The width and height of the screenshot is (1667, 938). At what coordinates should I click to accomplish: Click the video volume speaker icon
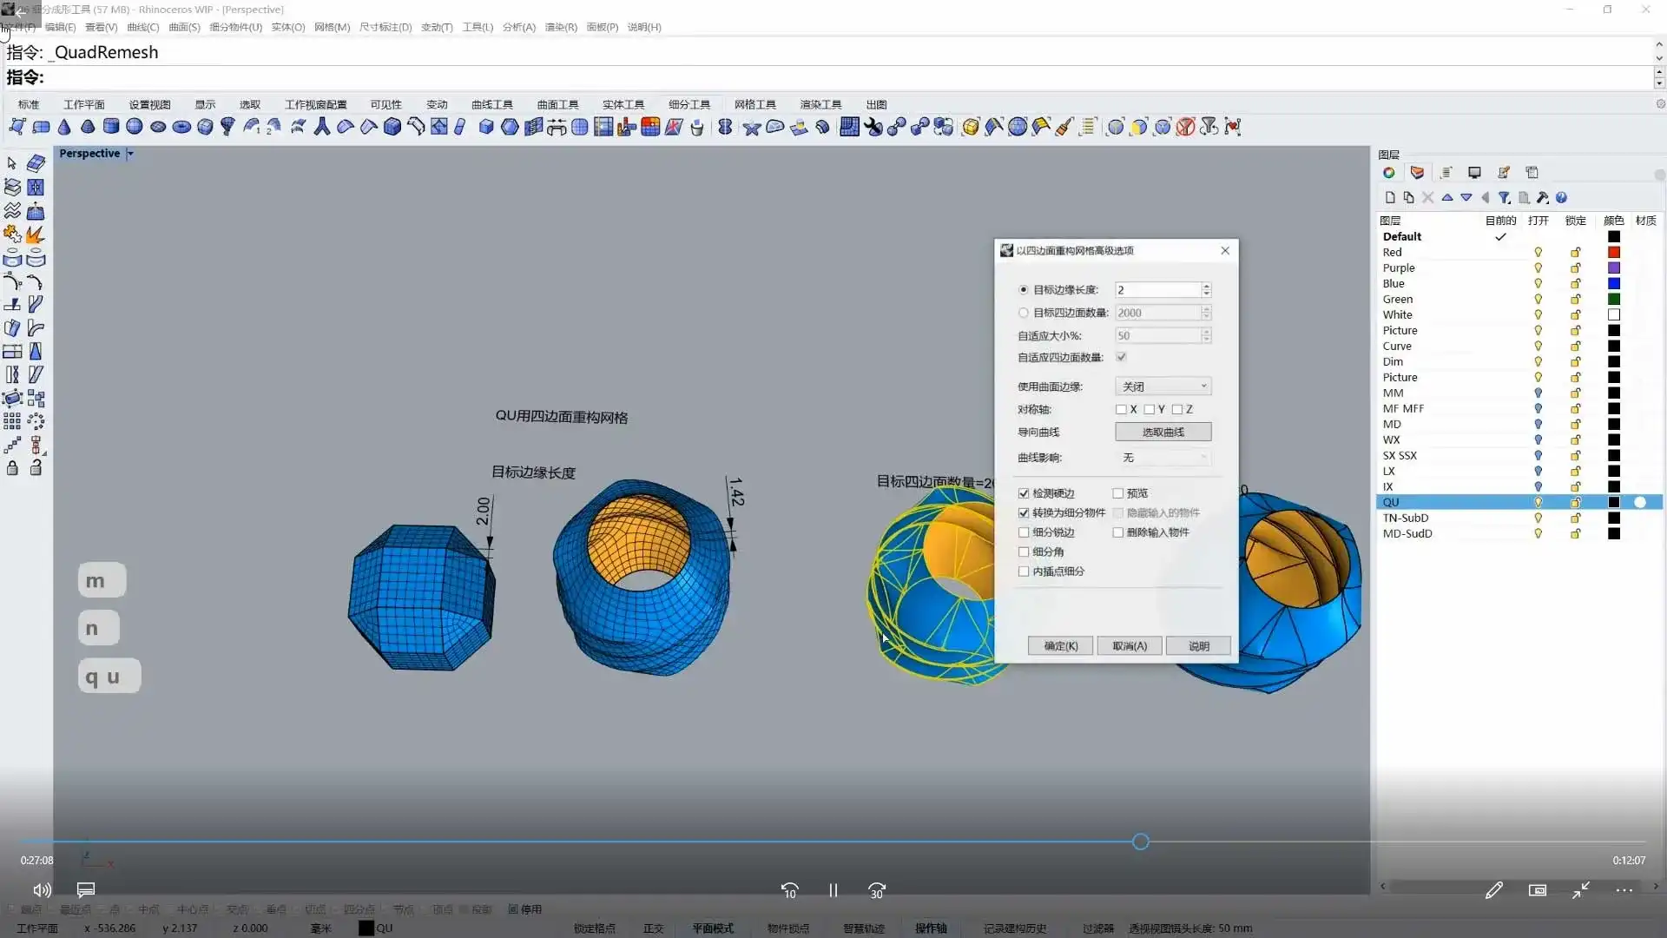point(42,890)
